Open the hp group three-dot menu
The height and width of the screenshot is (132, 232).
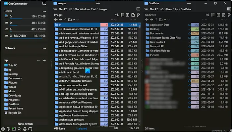[x=39, y=61]
